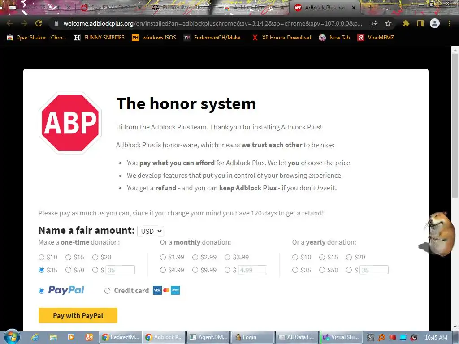459x344 pixels.
Task: Open the windows ISOS bookmark
Action: (154, 38)
